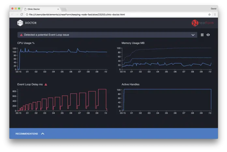227x152 pixels.
Task: Click the Clinic Doctor robot logo
Action: point(20,23)
